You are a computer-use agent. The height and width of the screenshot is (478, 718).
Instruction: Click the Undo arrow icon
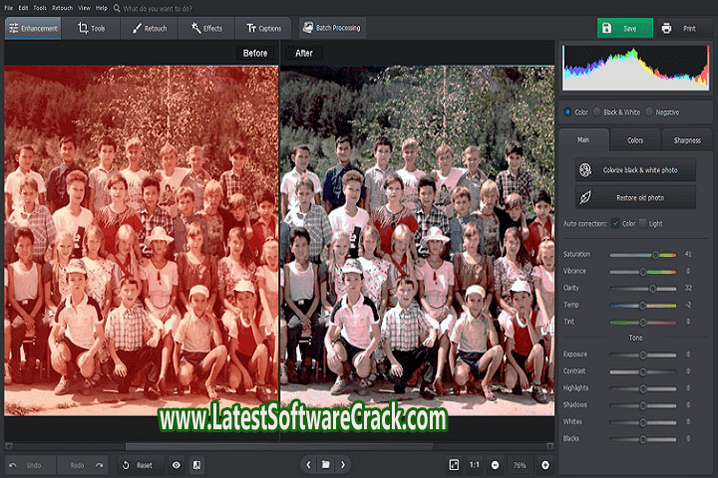[x=14, y=465]
